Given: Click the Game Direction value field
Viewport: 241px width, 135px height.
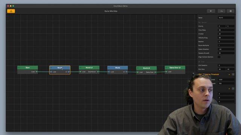Looking at the screenshot, I should click(x=226, y=49).
